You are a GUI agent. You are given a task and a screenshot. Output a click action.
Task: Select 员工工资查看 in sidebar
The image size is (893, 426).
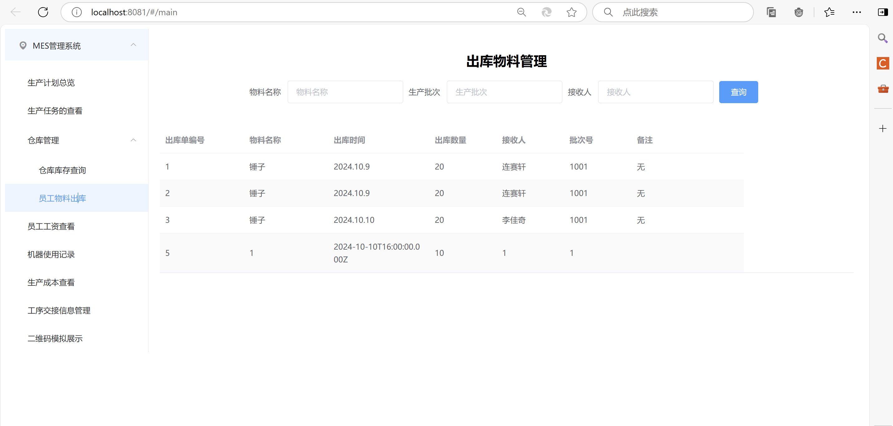(51, 226)
